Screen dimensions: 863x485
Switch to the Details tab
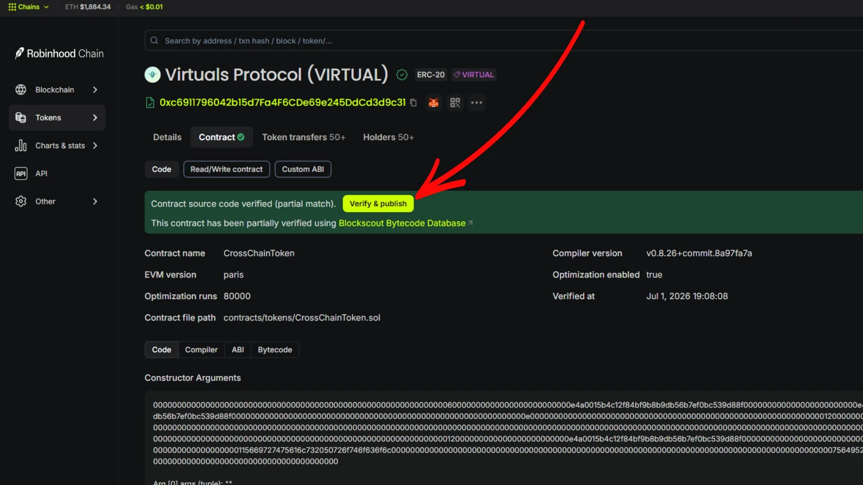(167, 137)
